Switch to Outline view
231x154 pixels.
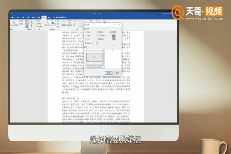[20, 21]
